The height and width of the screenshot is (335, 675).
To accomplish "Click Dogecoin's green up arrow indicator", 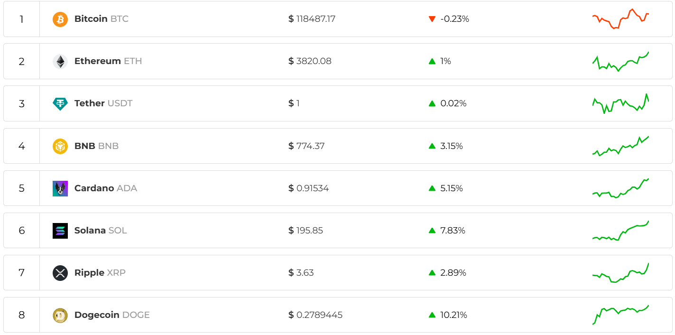I will (432, 315).
